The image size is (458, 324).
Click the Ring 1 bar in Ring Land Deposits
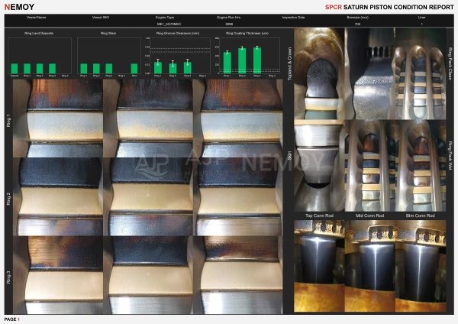click(27, 69)
